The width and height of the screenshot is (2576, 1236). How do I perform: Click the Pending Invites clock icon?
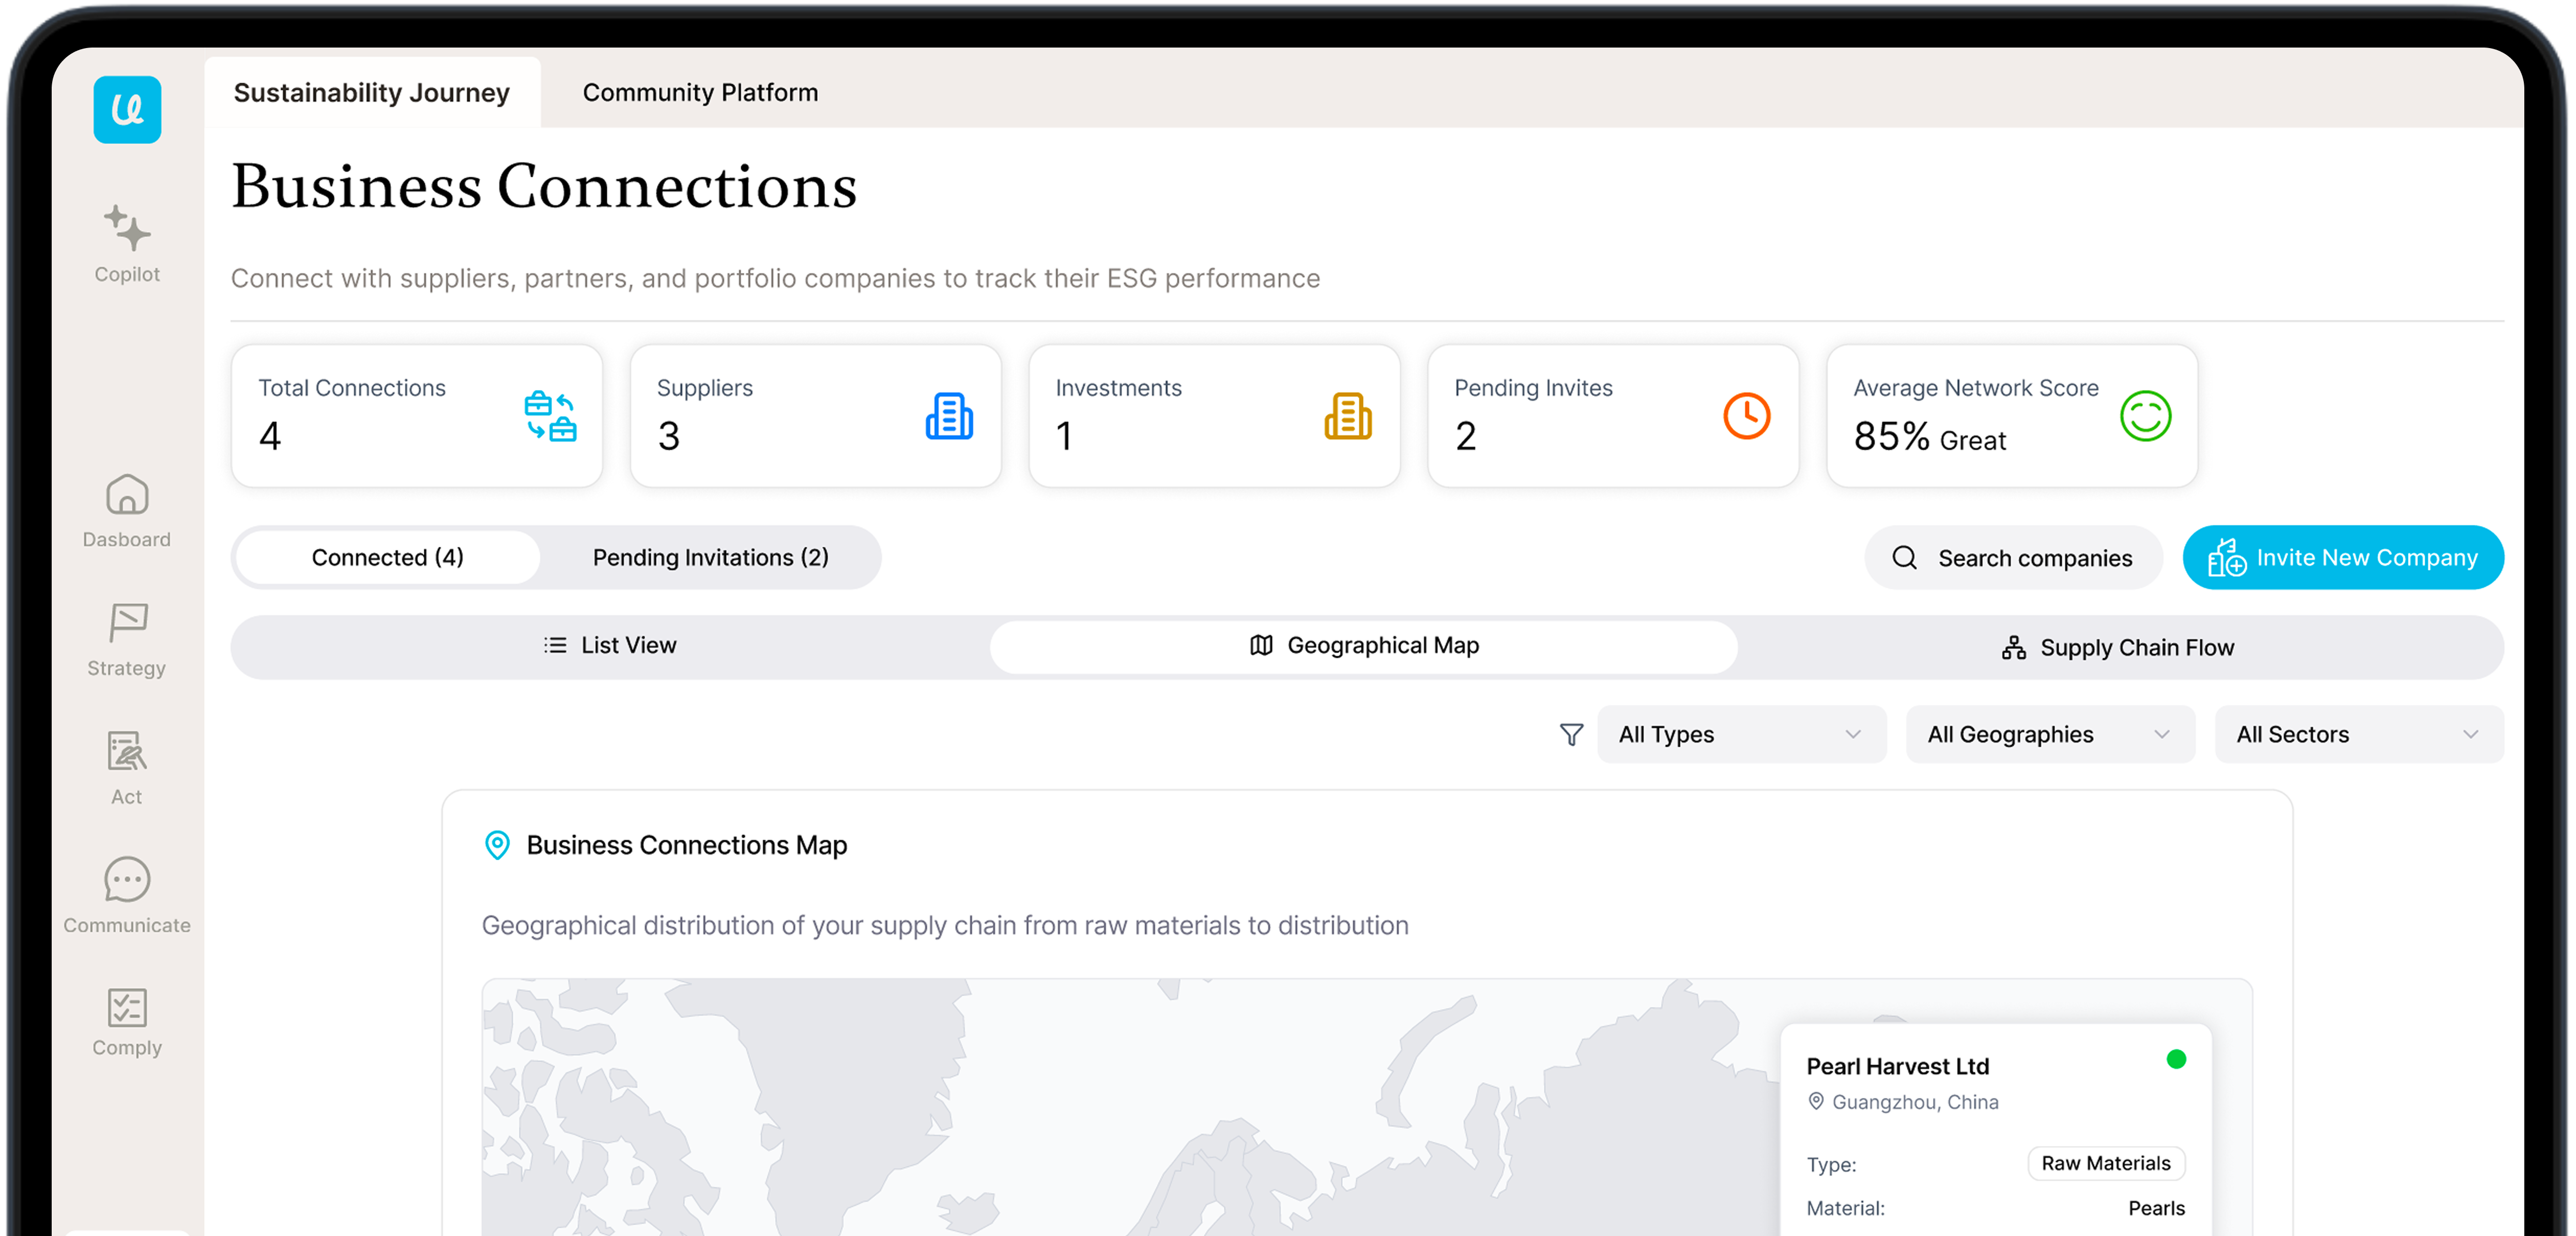(1746, 416)
